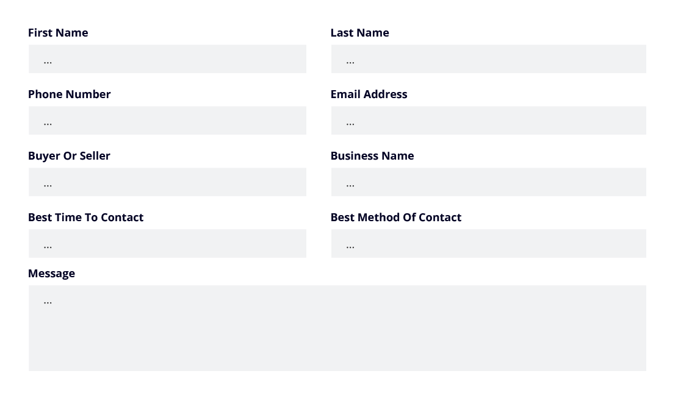This screenshot has height=393, width=678.
Task: Focus the Best Time To Contact field
Action: pyautogui.click(x=167, y=244)
